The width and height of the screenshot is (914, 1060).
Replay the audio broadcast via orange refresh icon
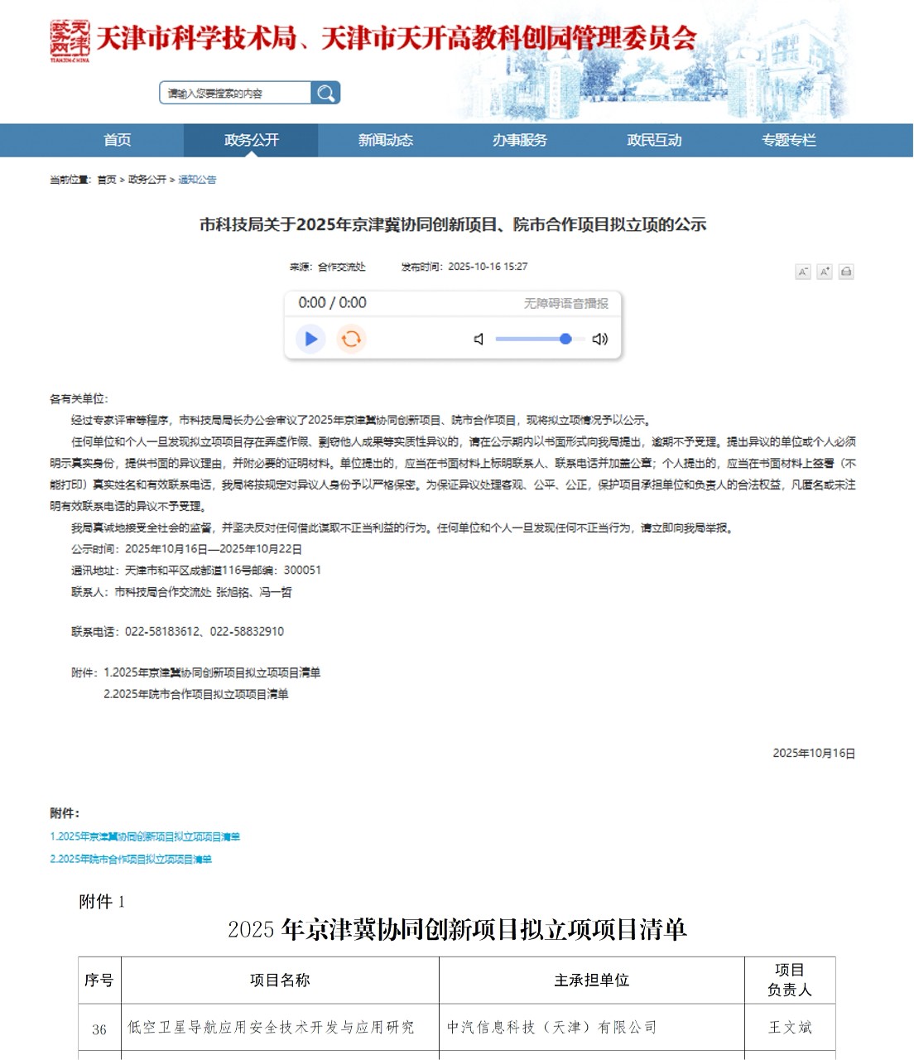(351, 338)
